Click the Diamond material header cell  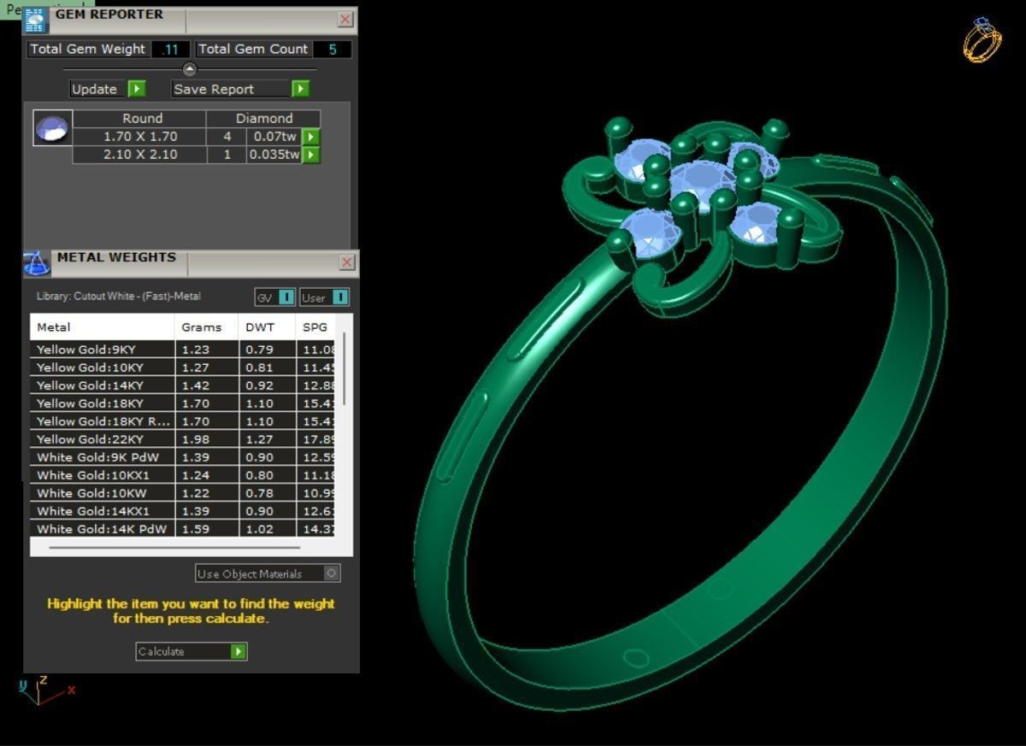pyautogui.click(x=263, y=119)
